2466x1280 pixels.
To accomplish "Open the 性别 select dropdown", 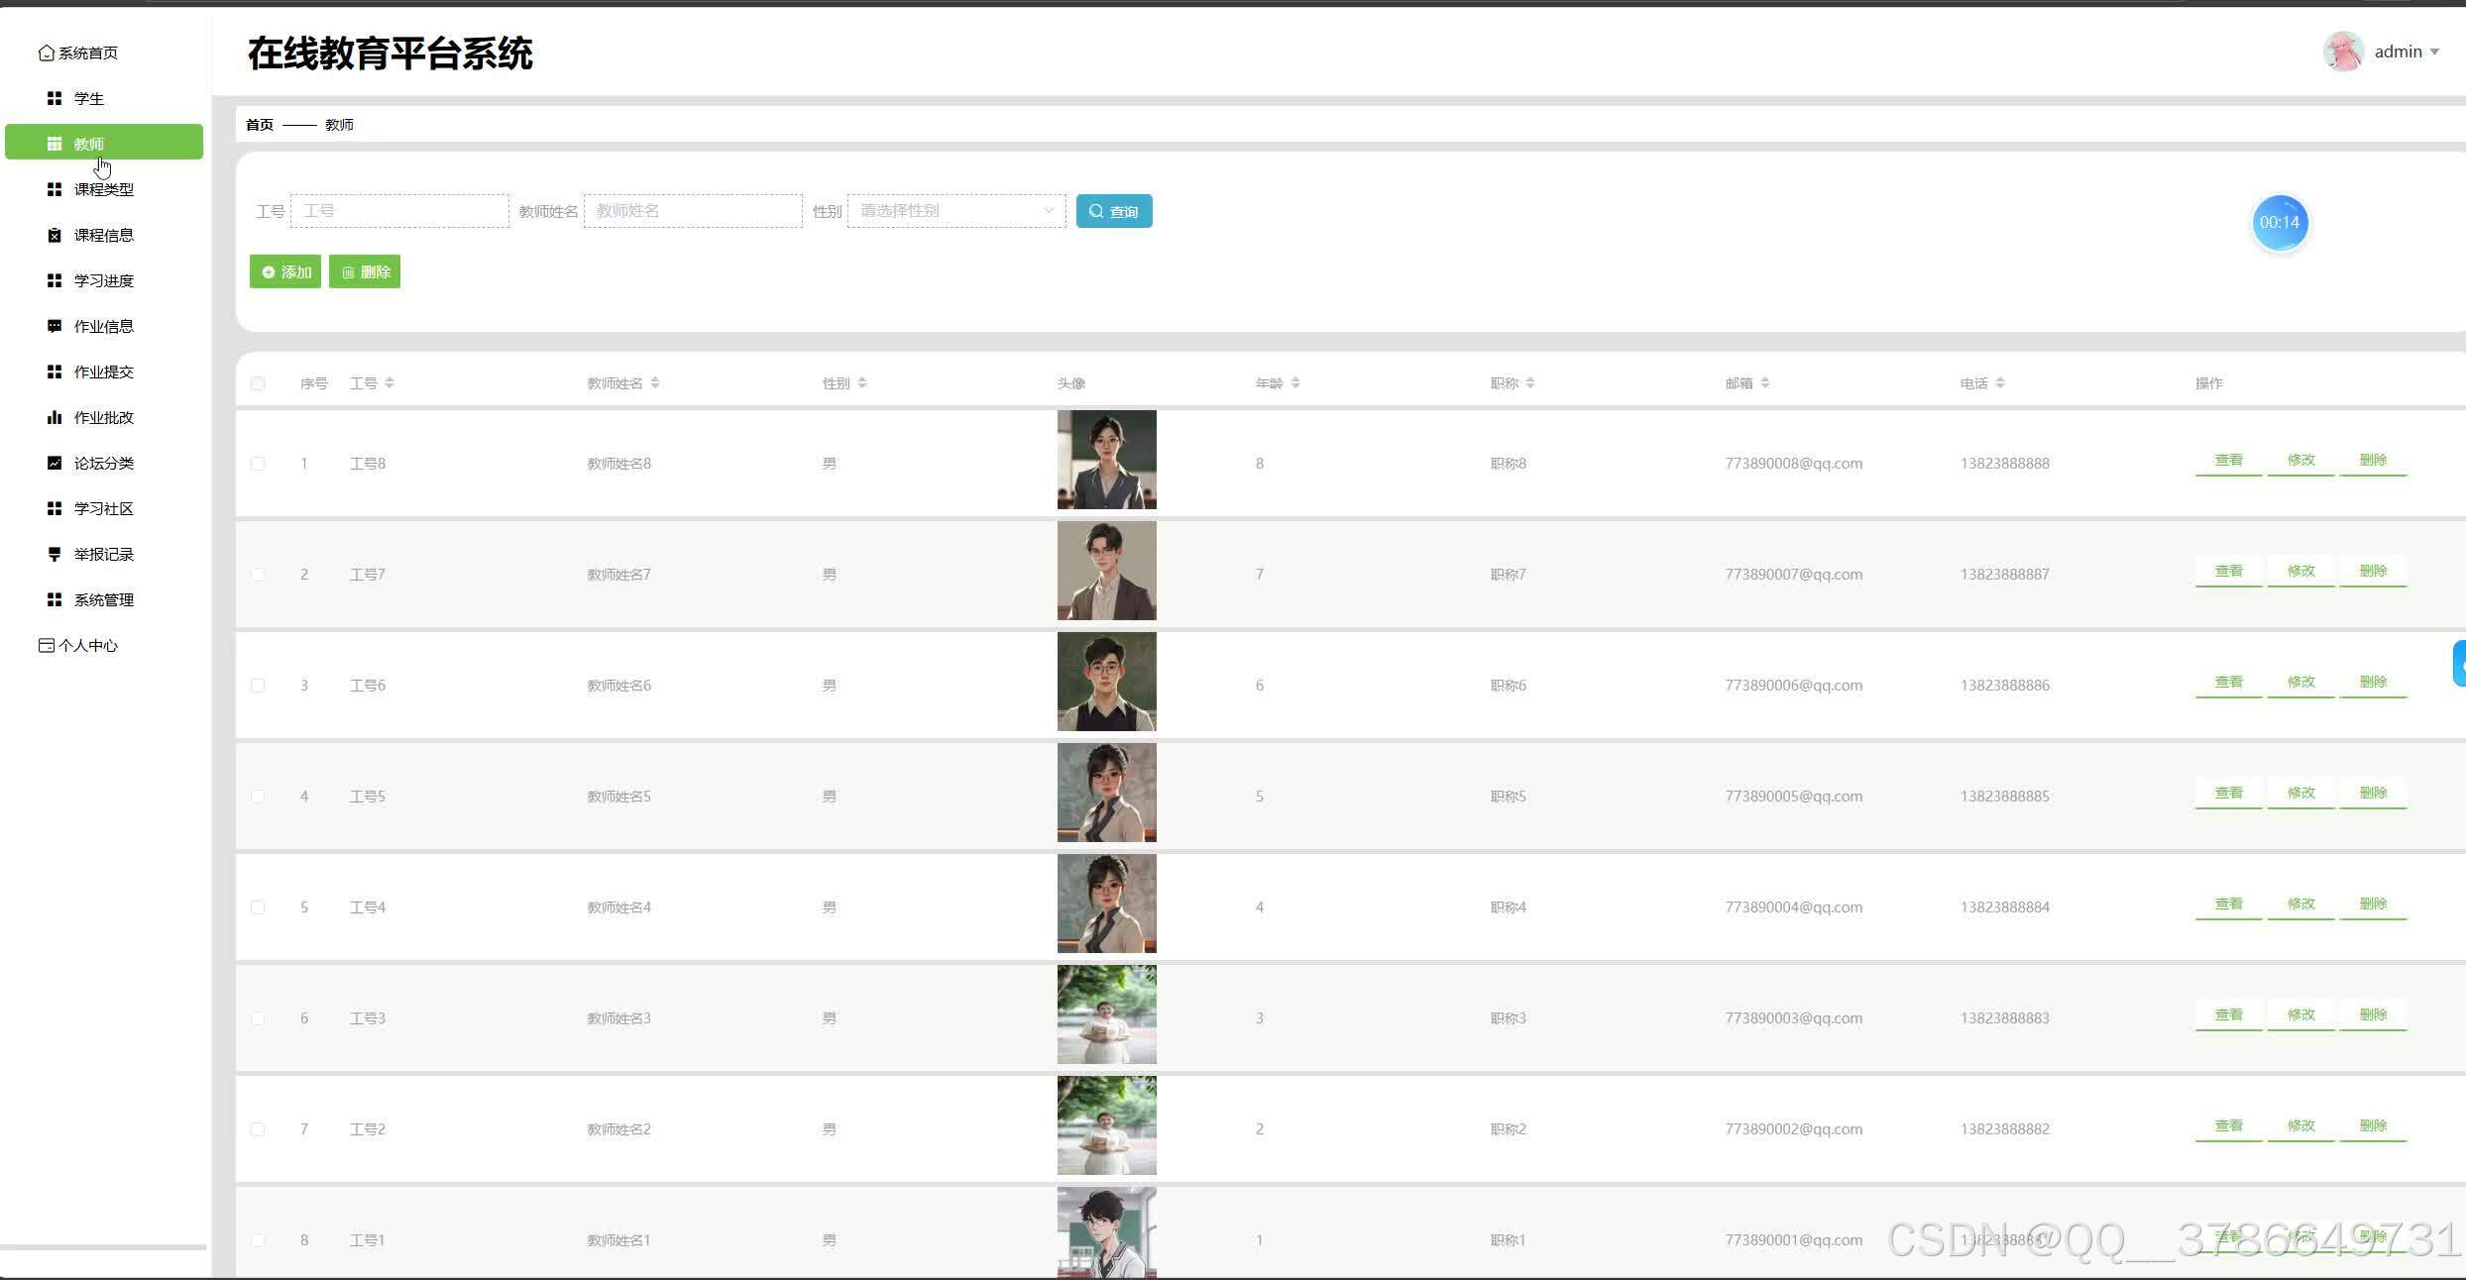I will [x=955, y=211].
